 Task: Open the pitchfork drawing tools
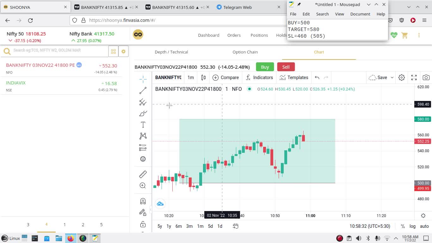point(143,102)
